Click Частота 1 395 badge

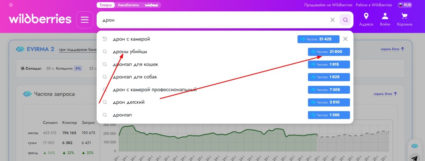point(329,115)
